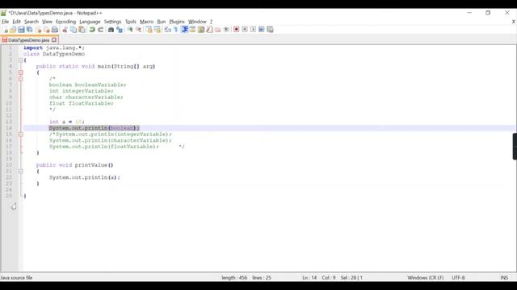Click the 'Java source file' status text

[x=16, y=278]
